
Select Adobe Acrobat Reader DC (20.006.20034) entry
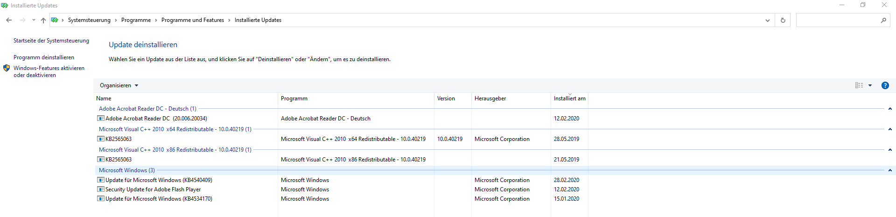[x=156, y=119]
